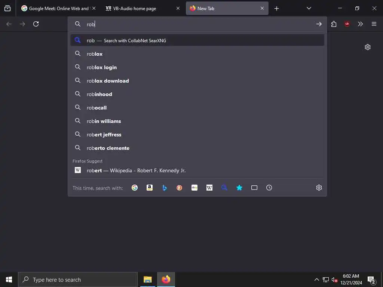The height and width of the screenshot is (287, 383).
Task: Open search settings gear in dropdown
Action: point(319,188)
